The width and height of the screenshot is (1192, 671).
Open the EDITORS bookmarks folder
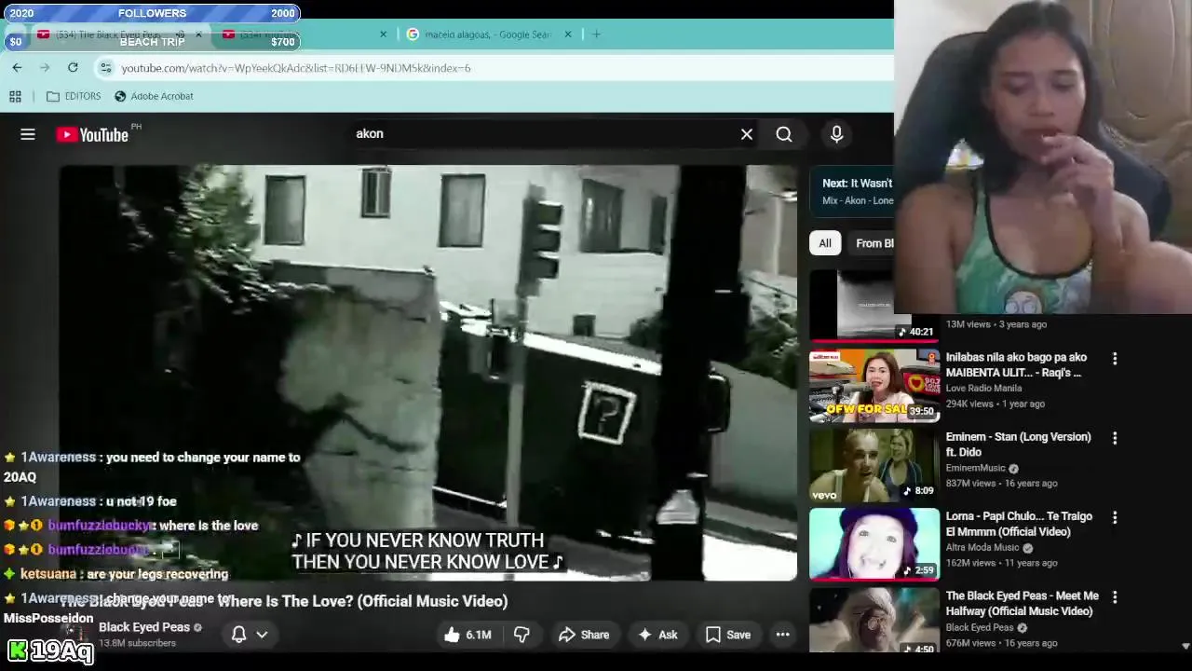(74, 96)
